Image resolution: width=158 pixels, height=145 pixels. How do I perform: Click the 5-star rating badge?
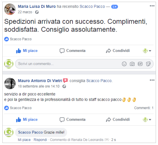coord(115,7)
